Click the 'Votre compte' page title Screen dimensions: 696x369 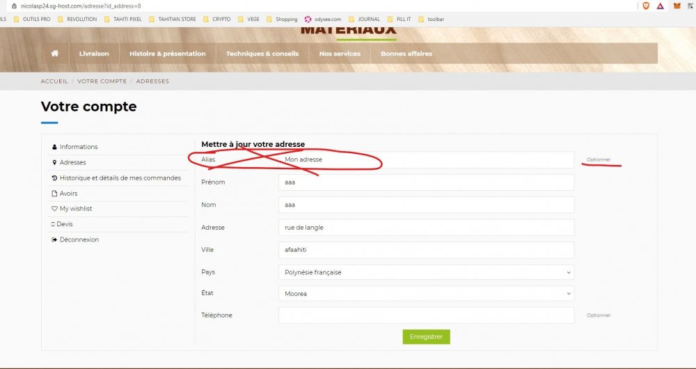tap(89, 107)
